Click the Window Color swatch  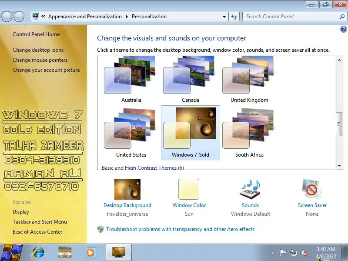click(189, 189)
